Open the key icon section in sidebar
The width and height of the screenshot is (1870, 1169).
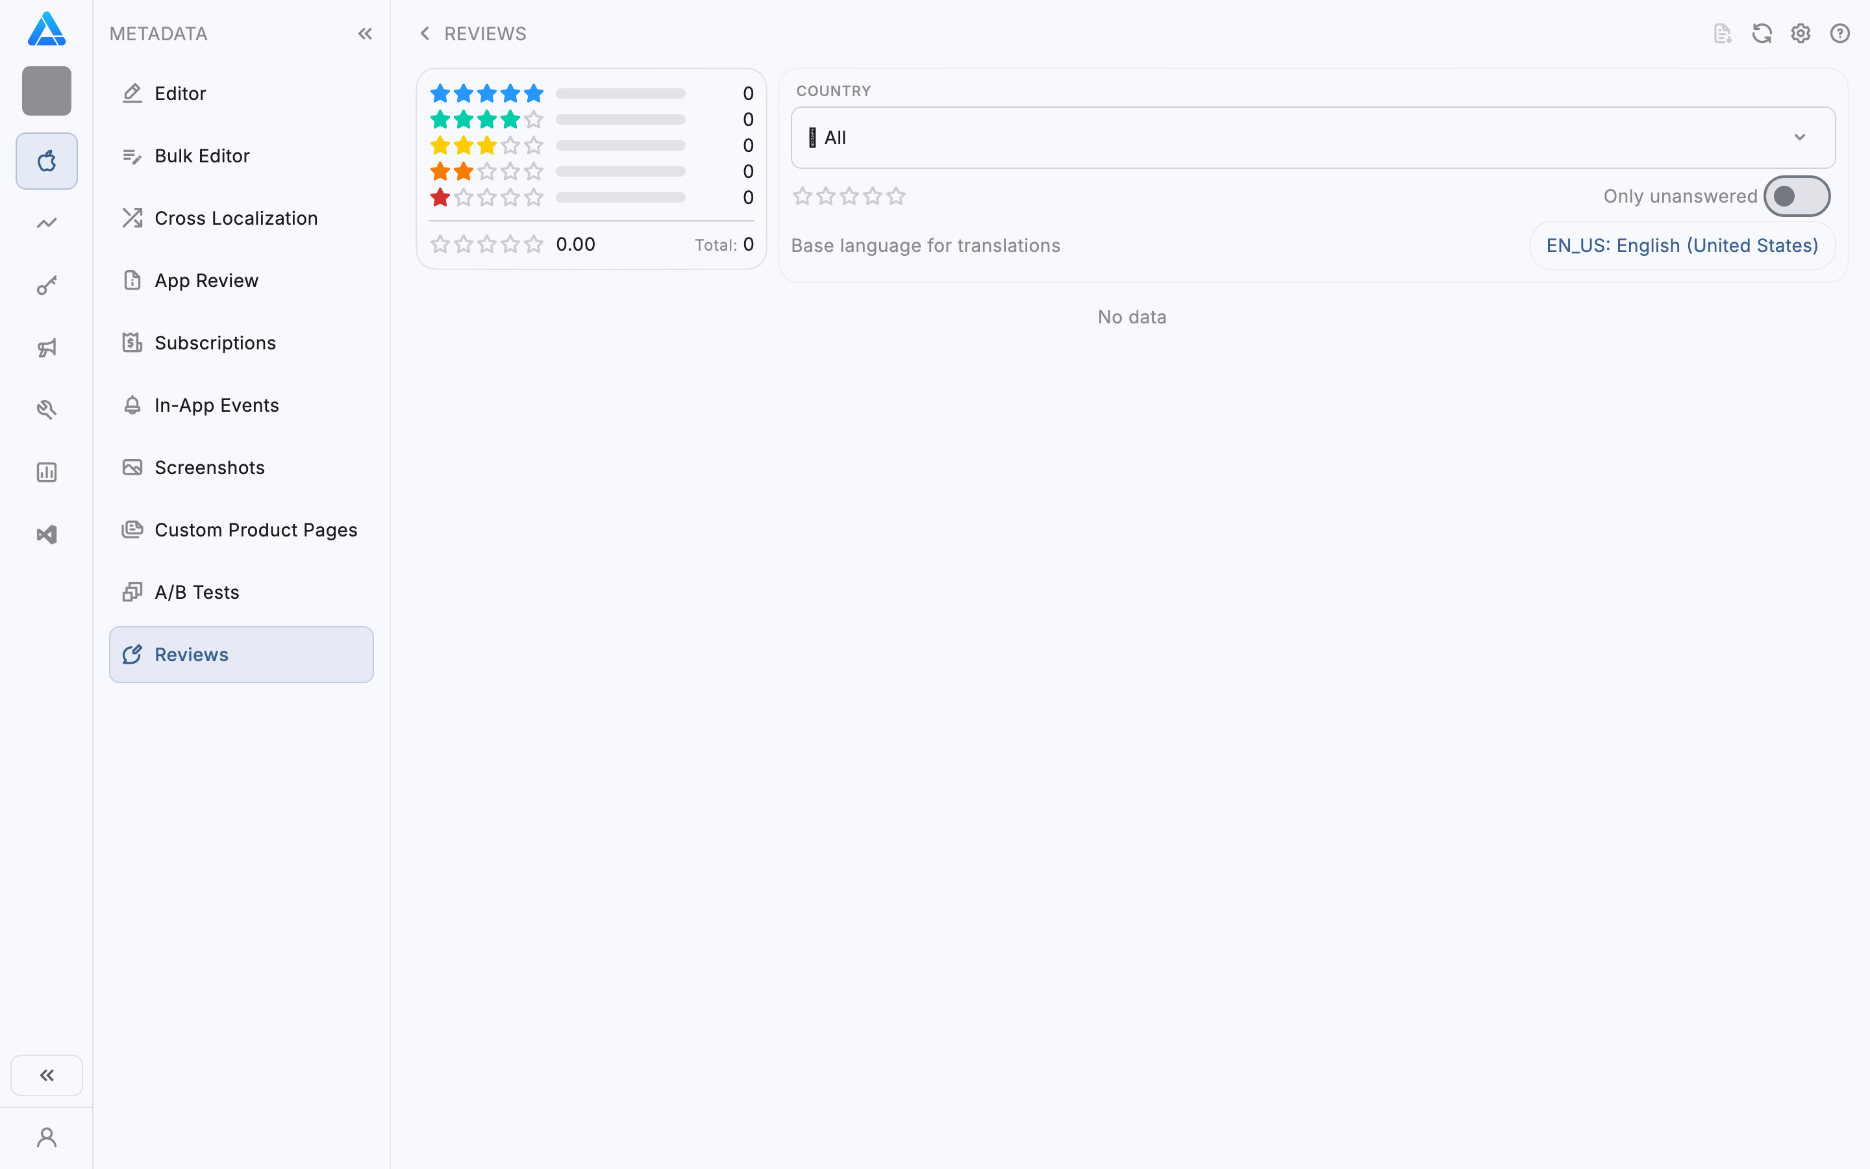[46, 286]
